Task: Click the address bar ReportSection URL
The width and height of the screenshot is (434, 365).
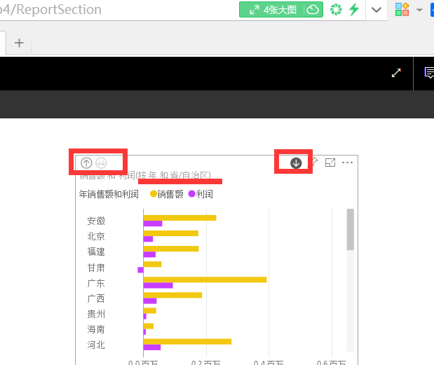Action: click(50, 10)
